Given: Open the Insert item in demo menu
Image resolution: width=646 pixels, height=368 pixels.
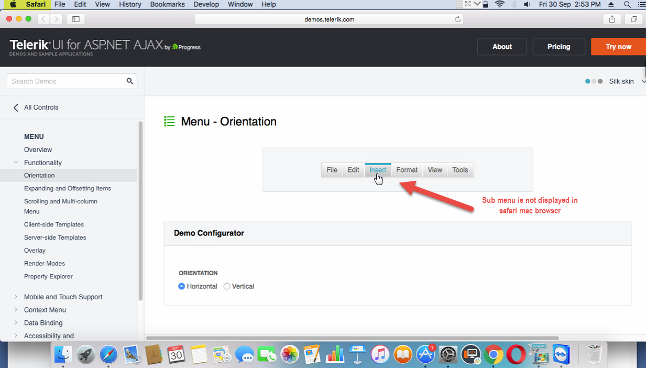Looking at the screenshot, I should 378,170.
